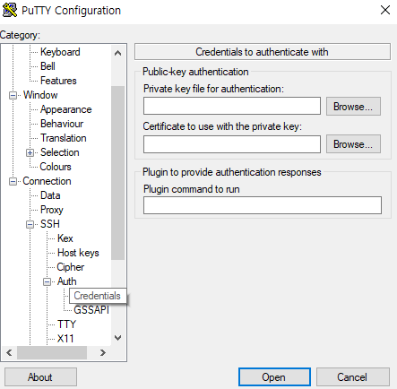
Task: Click 'Public-key authentication' group label
Action: tap(195, 72)
